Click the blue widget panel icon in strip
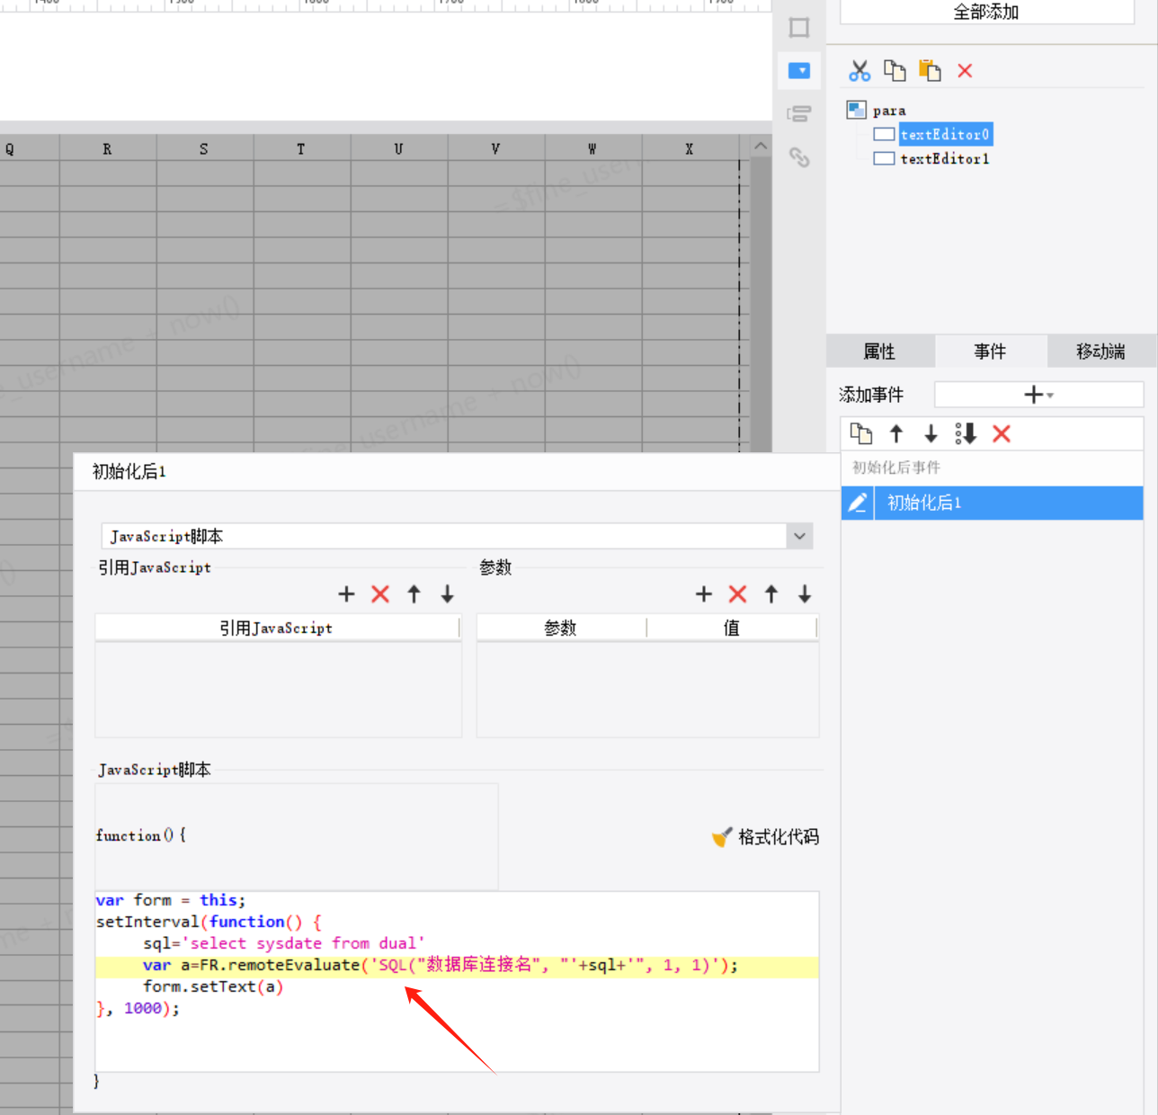 point(799,70)
